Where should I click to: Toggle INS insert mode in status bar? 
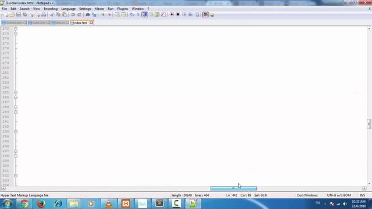tap(362, 195)
